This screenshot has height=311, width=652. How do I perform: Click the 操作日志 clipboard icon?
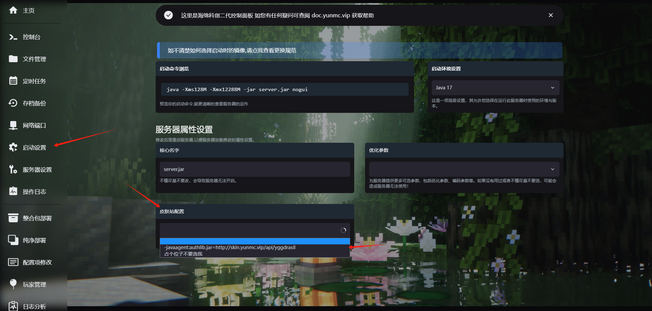click(x=13, y=191)
